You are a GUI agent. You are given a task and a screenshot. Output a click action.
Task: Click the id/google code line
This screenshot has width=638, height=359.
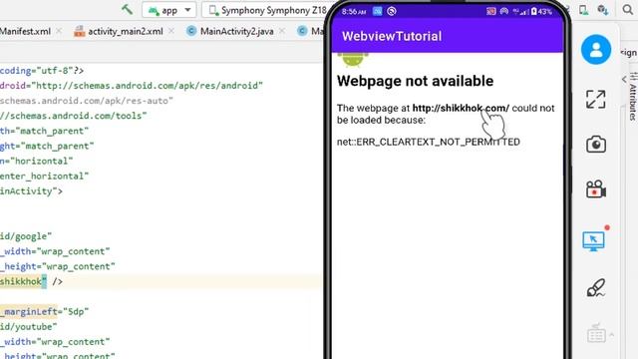(x=26, y=236)
